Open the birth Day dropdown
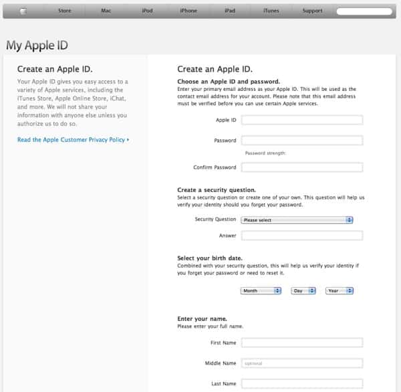Viewport: 401px width, 392px height. pyautogui.click(x=303, y=290)
